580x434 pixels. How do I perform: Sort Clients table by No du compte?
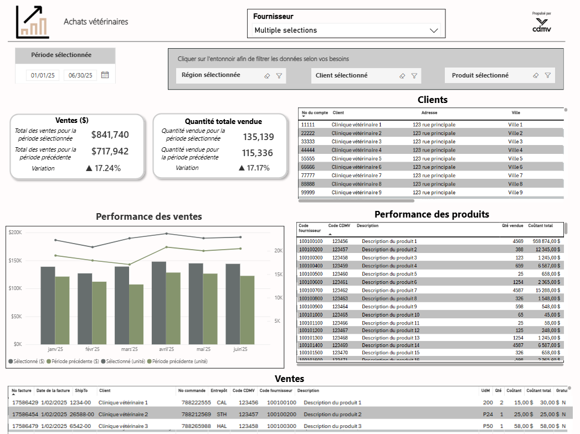311,113
